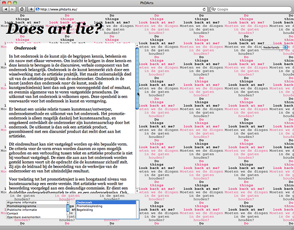Click the magnifier icon in Google search field

pos(214,9)
